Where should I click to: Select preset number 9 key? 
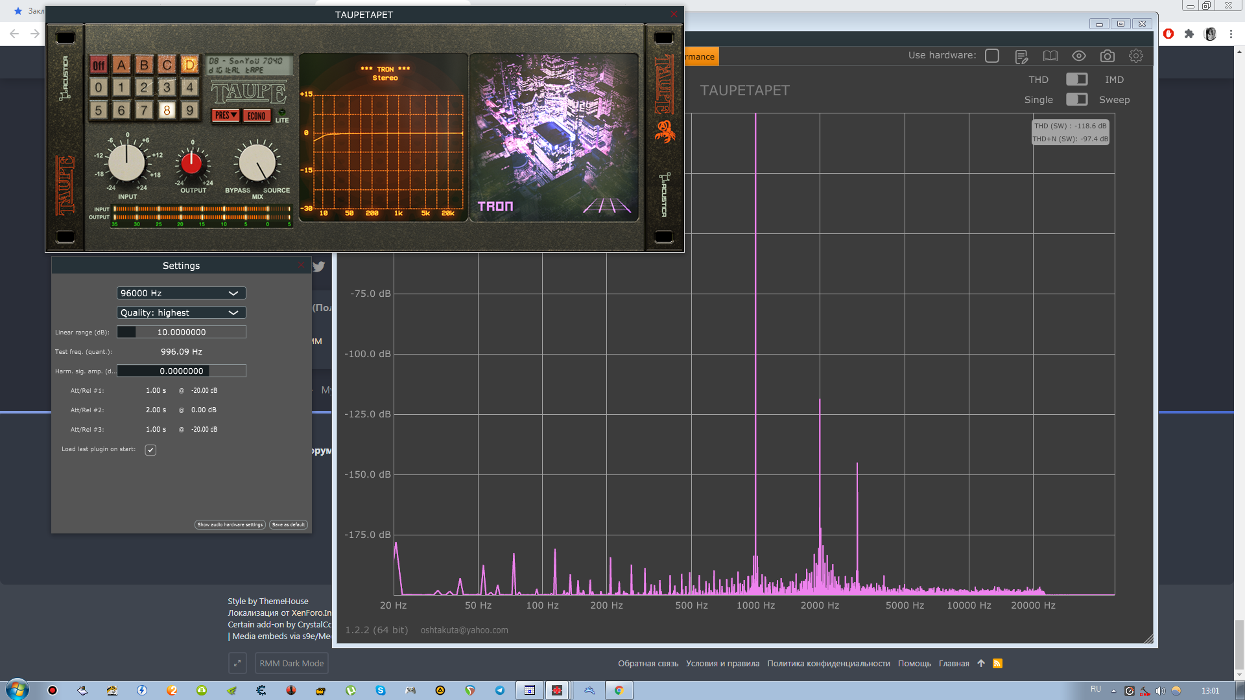(189, 110)
